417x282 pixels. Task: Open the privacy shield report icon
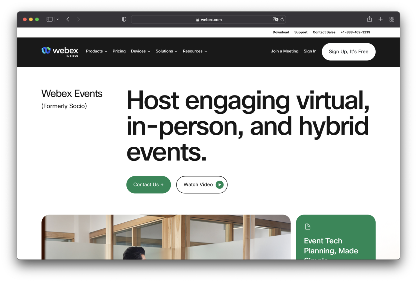click(124, 19)
